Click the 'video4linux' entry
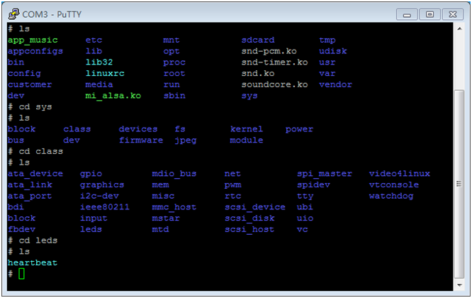Viewport: 472px width, 298px height. click(400, 174)
